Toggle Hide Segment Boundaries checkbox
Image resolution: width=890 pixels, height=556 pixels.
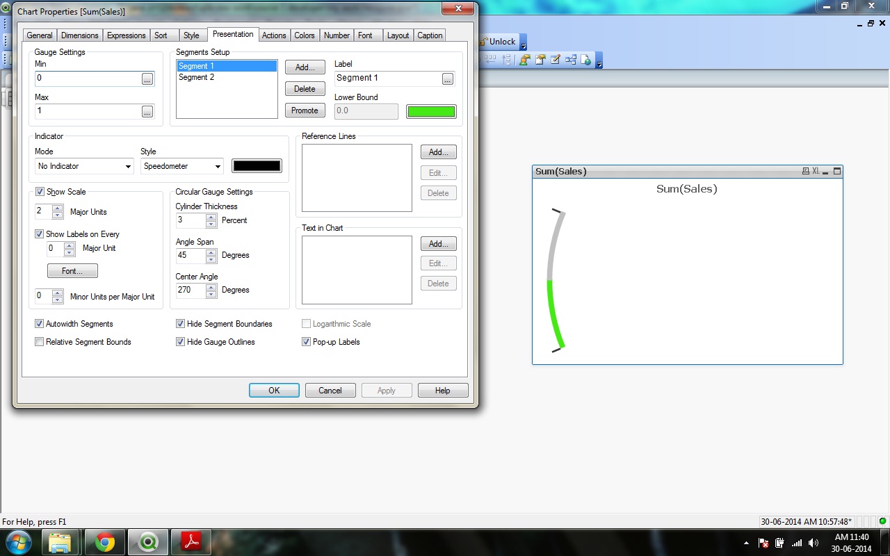coord(181,324)
